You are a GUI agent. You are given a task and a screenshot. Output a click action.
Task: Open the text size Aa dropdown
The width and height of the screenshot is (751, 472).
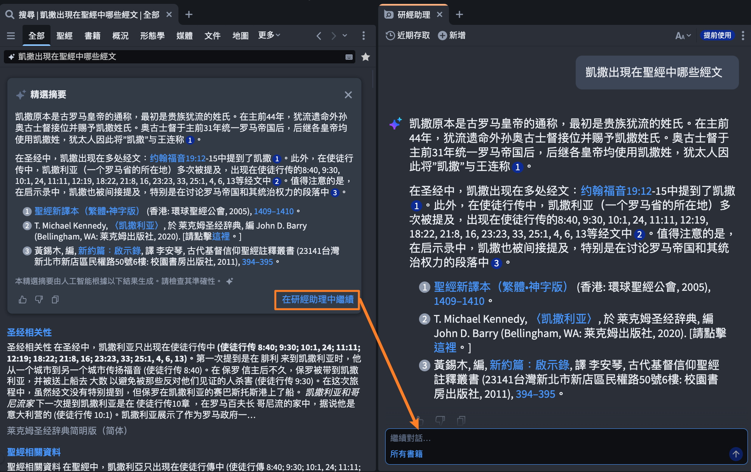683,36
